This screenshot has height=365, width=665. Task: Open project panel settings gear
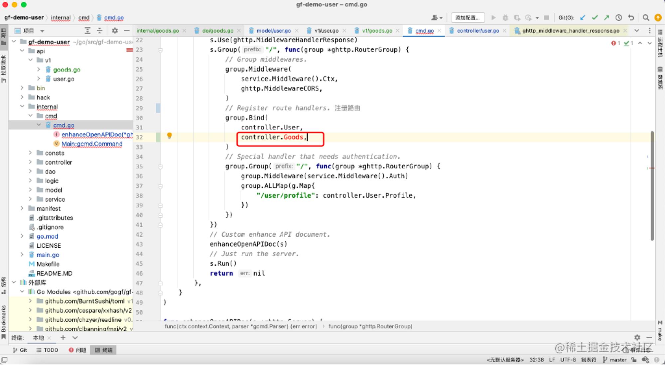(115, 31)
